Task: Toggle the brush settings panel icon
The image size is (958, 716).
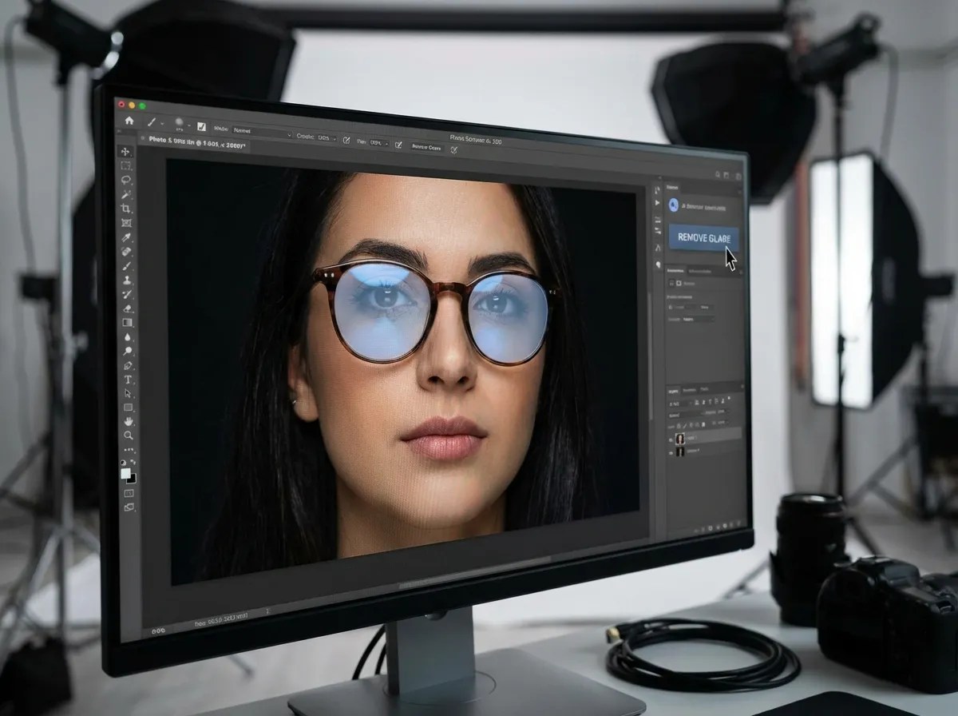Action: coord(201,126)
